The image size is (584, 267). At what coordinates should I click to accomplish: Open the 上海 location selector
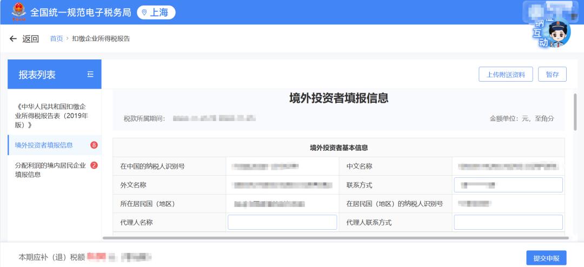(x=156, y=12)
